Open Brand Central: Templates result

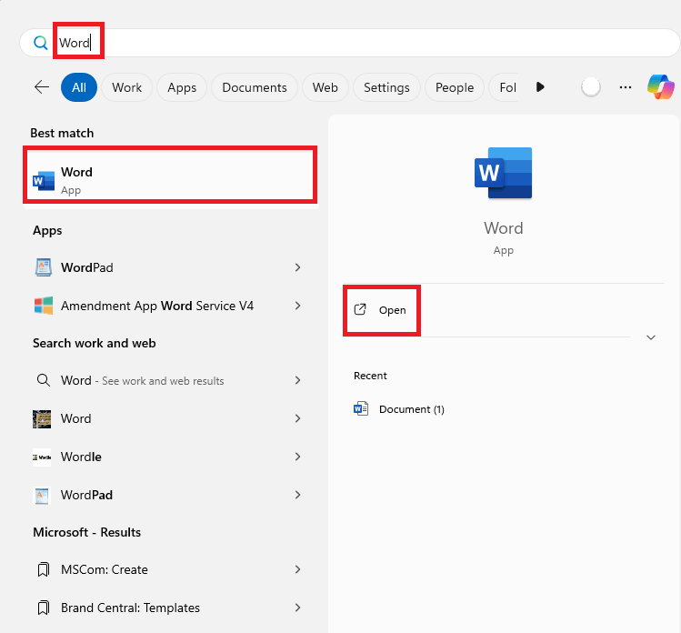point(170,608)
